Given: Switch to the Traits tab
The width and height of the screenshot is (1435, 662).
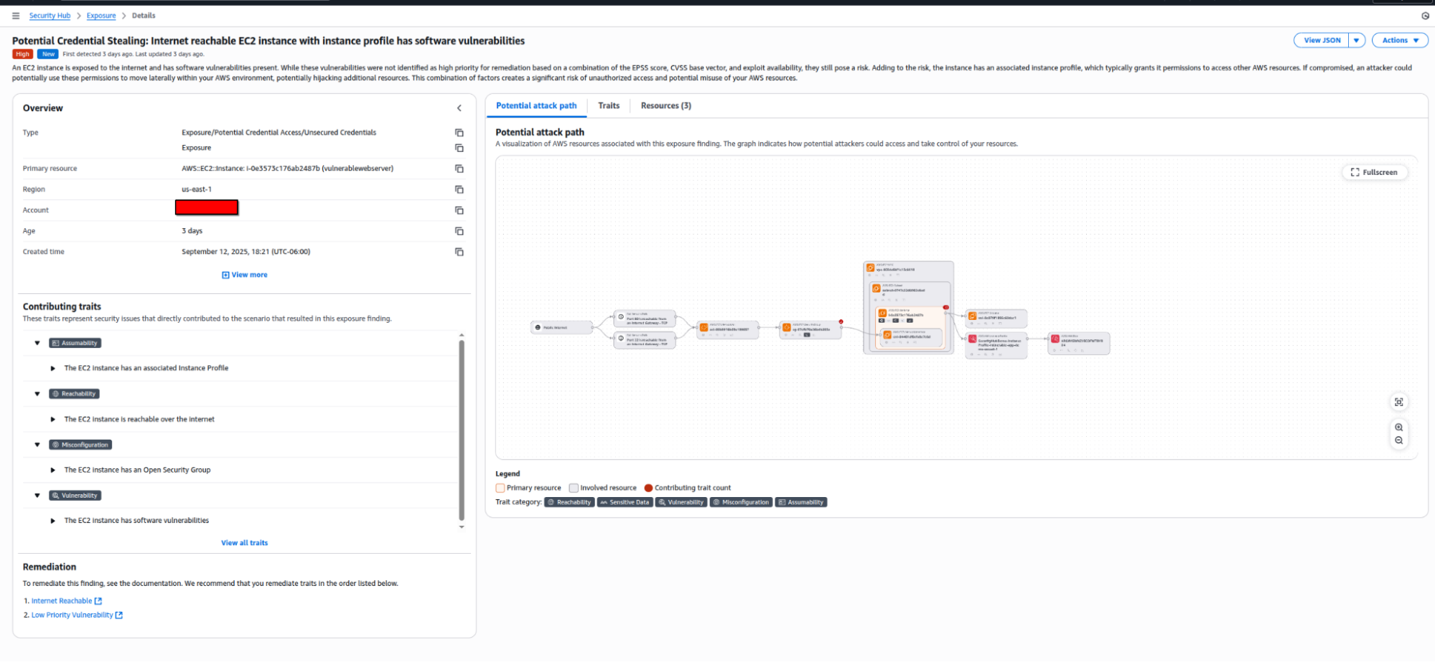Looking at the screenshot, I should point(608,105).
